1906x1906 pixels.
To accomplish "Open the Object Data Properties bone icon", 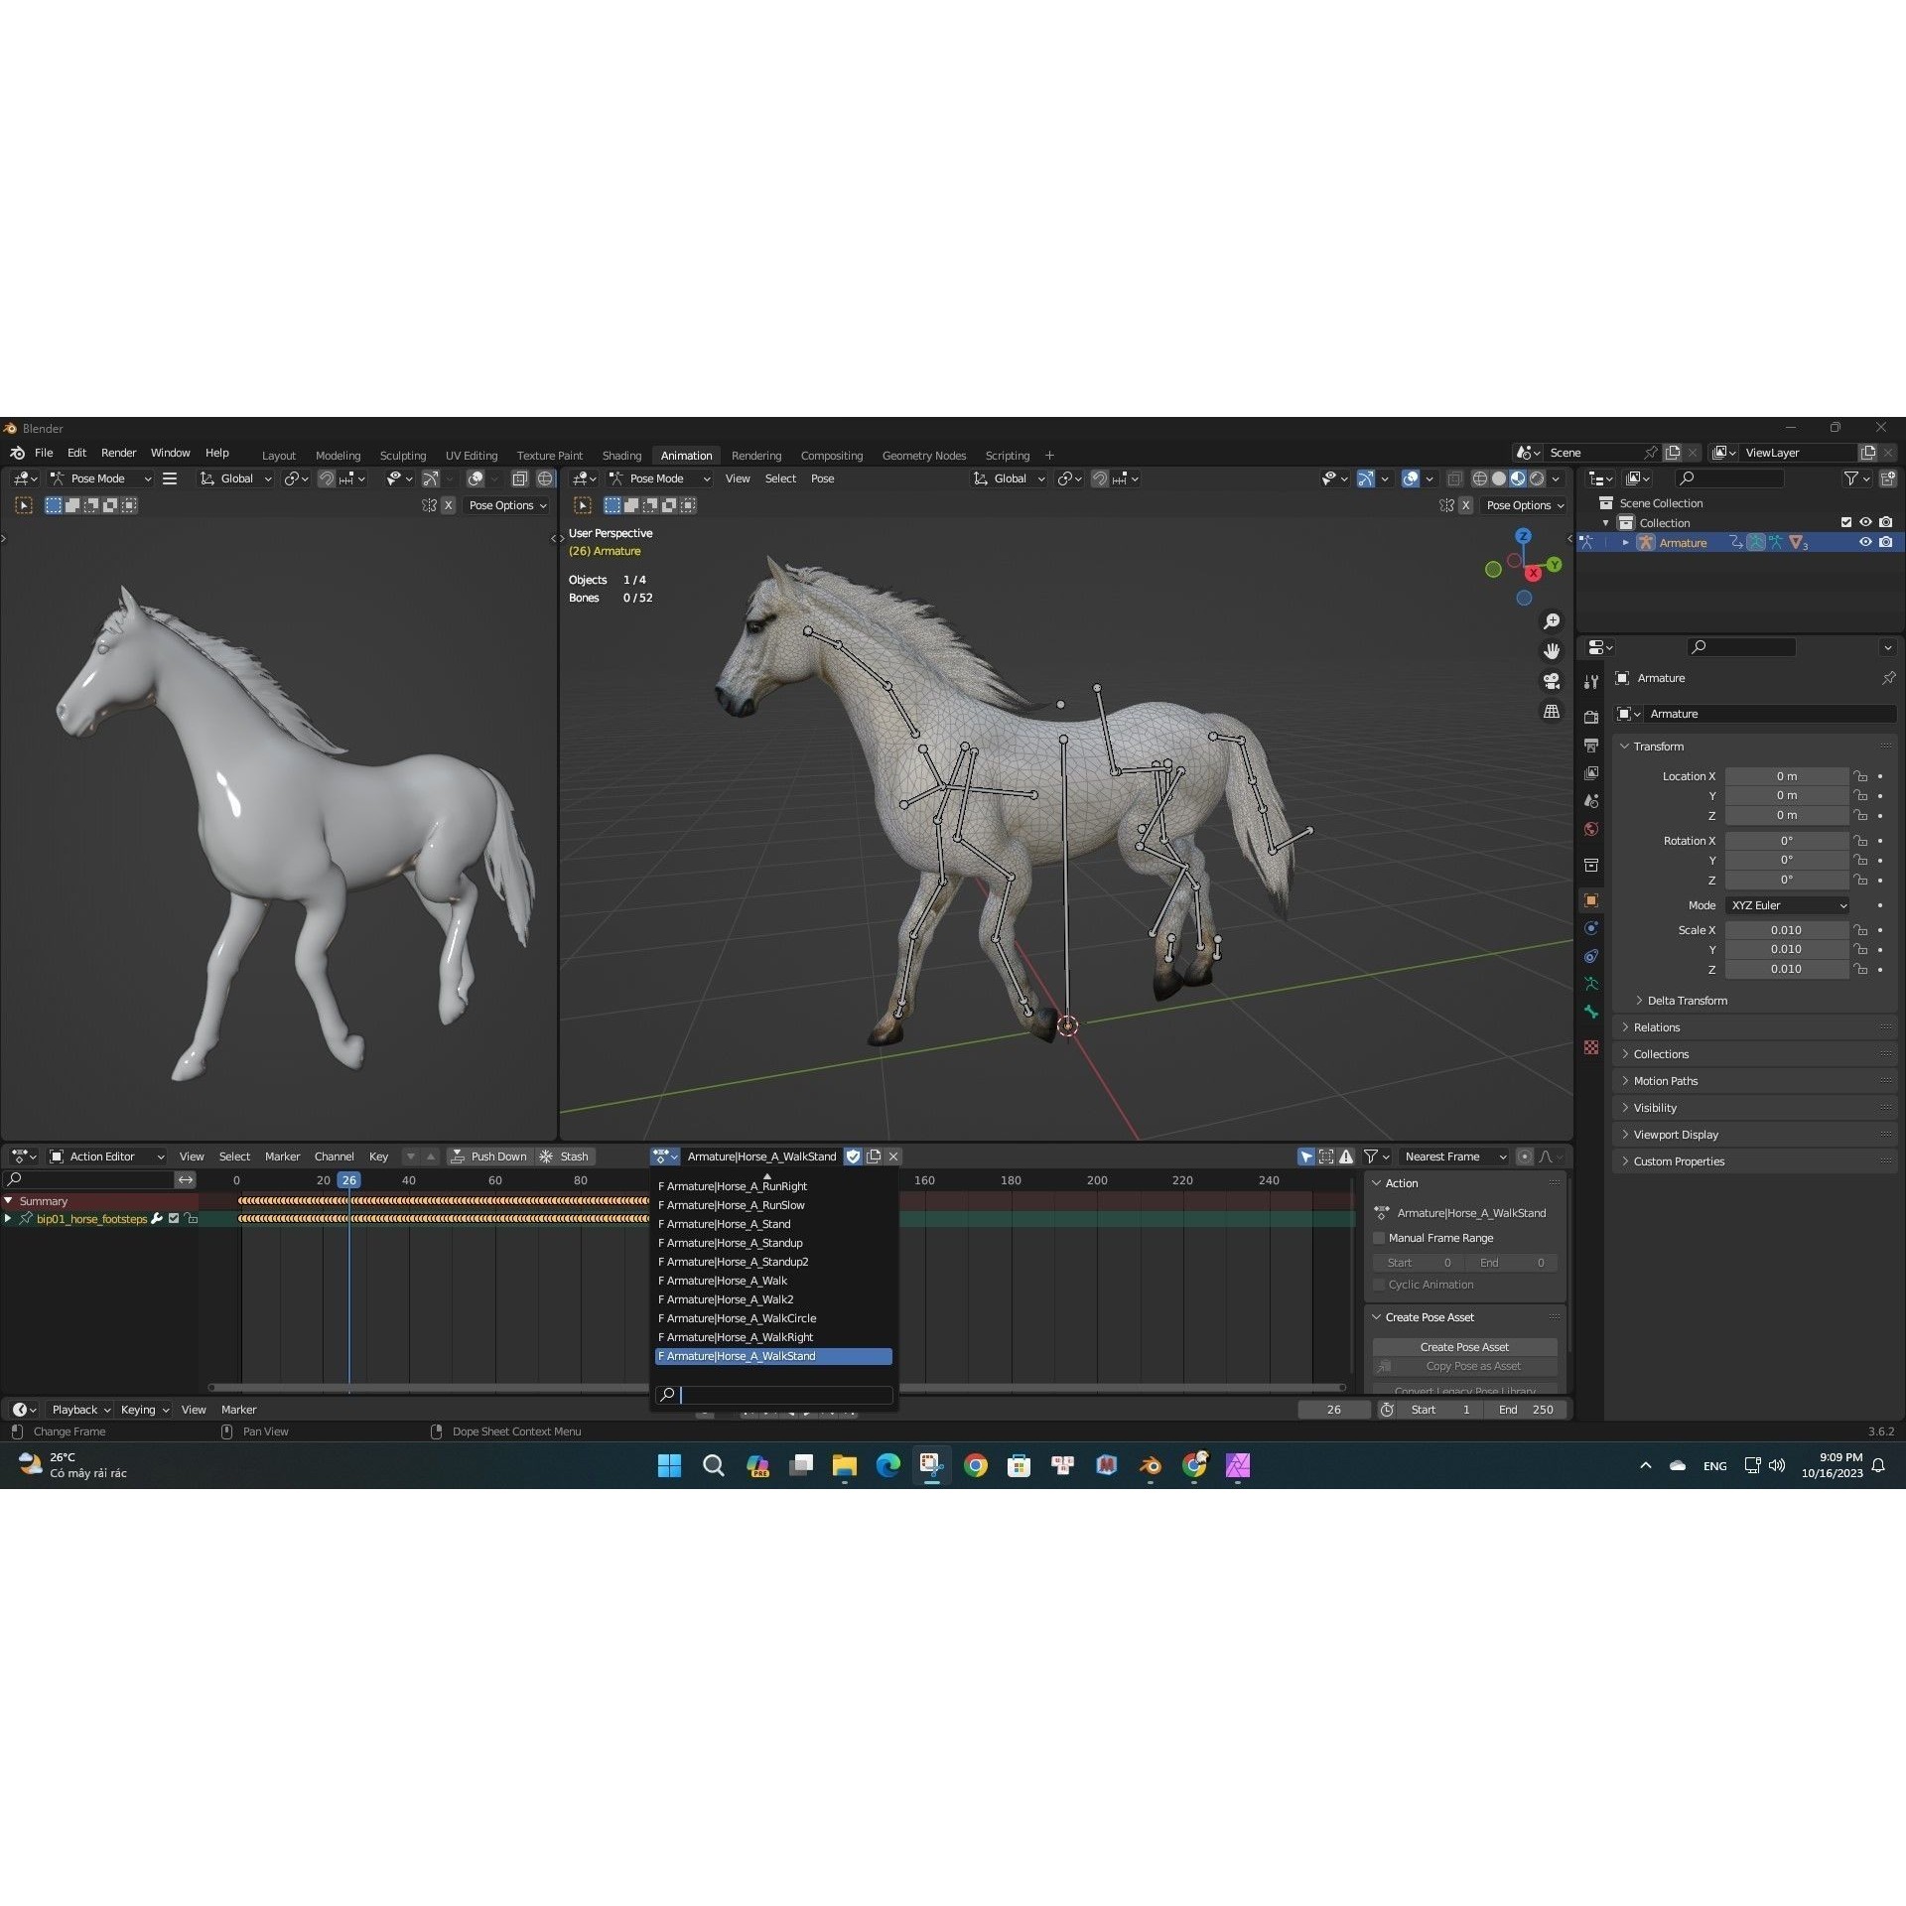I will tap(1591, 1014).
